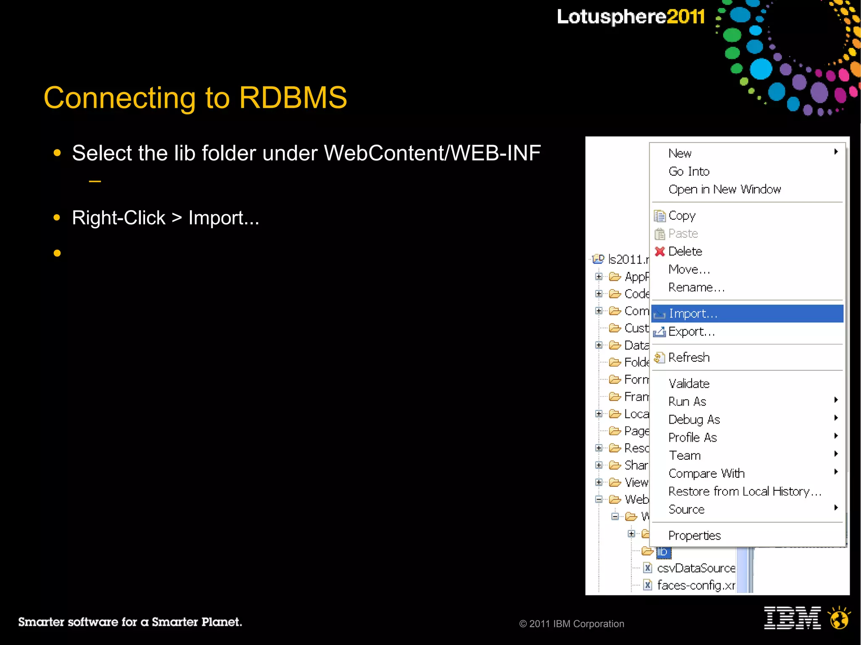Click the folder icon beside Folde
Viewport: 861px width, 645px height.
click(615, 362)
